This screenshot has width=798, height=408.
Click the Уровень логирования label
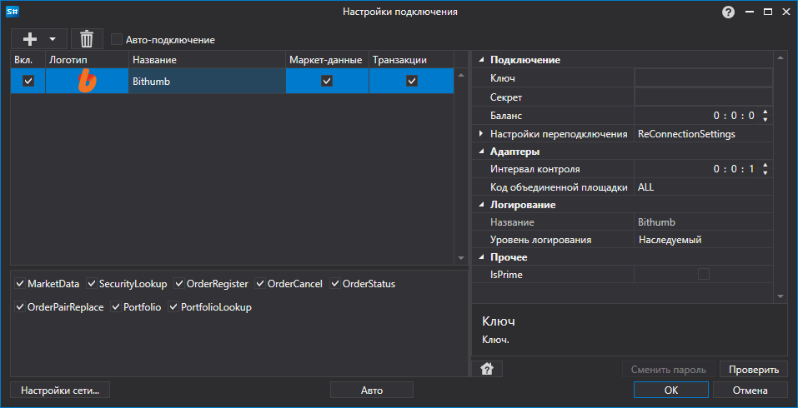pos(540,240)
